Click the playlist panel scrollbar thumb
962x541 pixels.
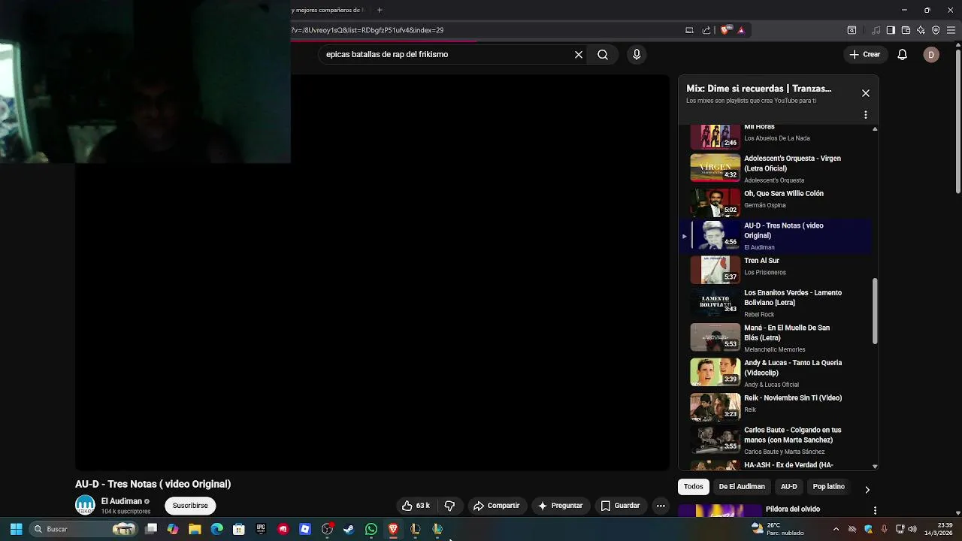pos(875,312)
